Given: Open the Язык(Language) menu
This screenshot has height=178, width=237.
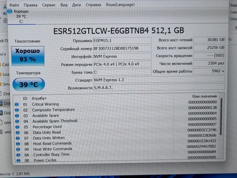Looking at the screenshot, I should click(x=120, y=5).
